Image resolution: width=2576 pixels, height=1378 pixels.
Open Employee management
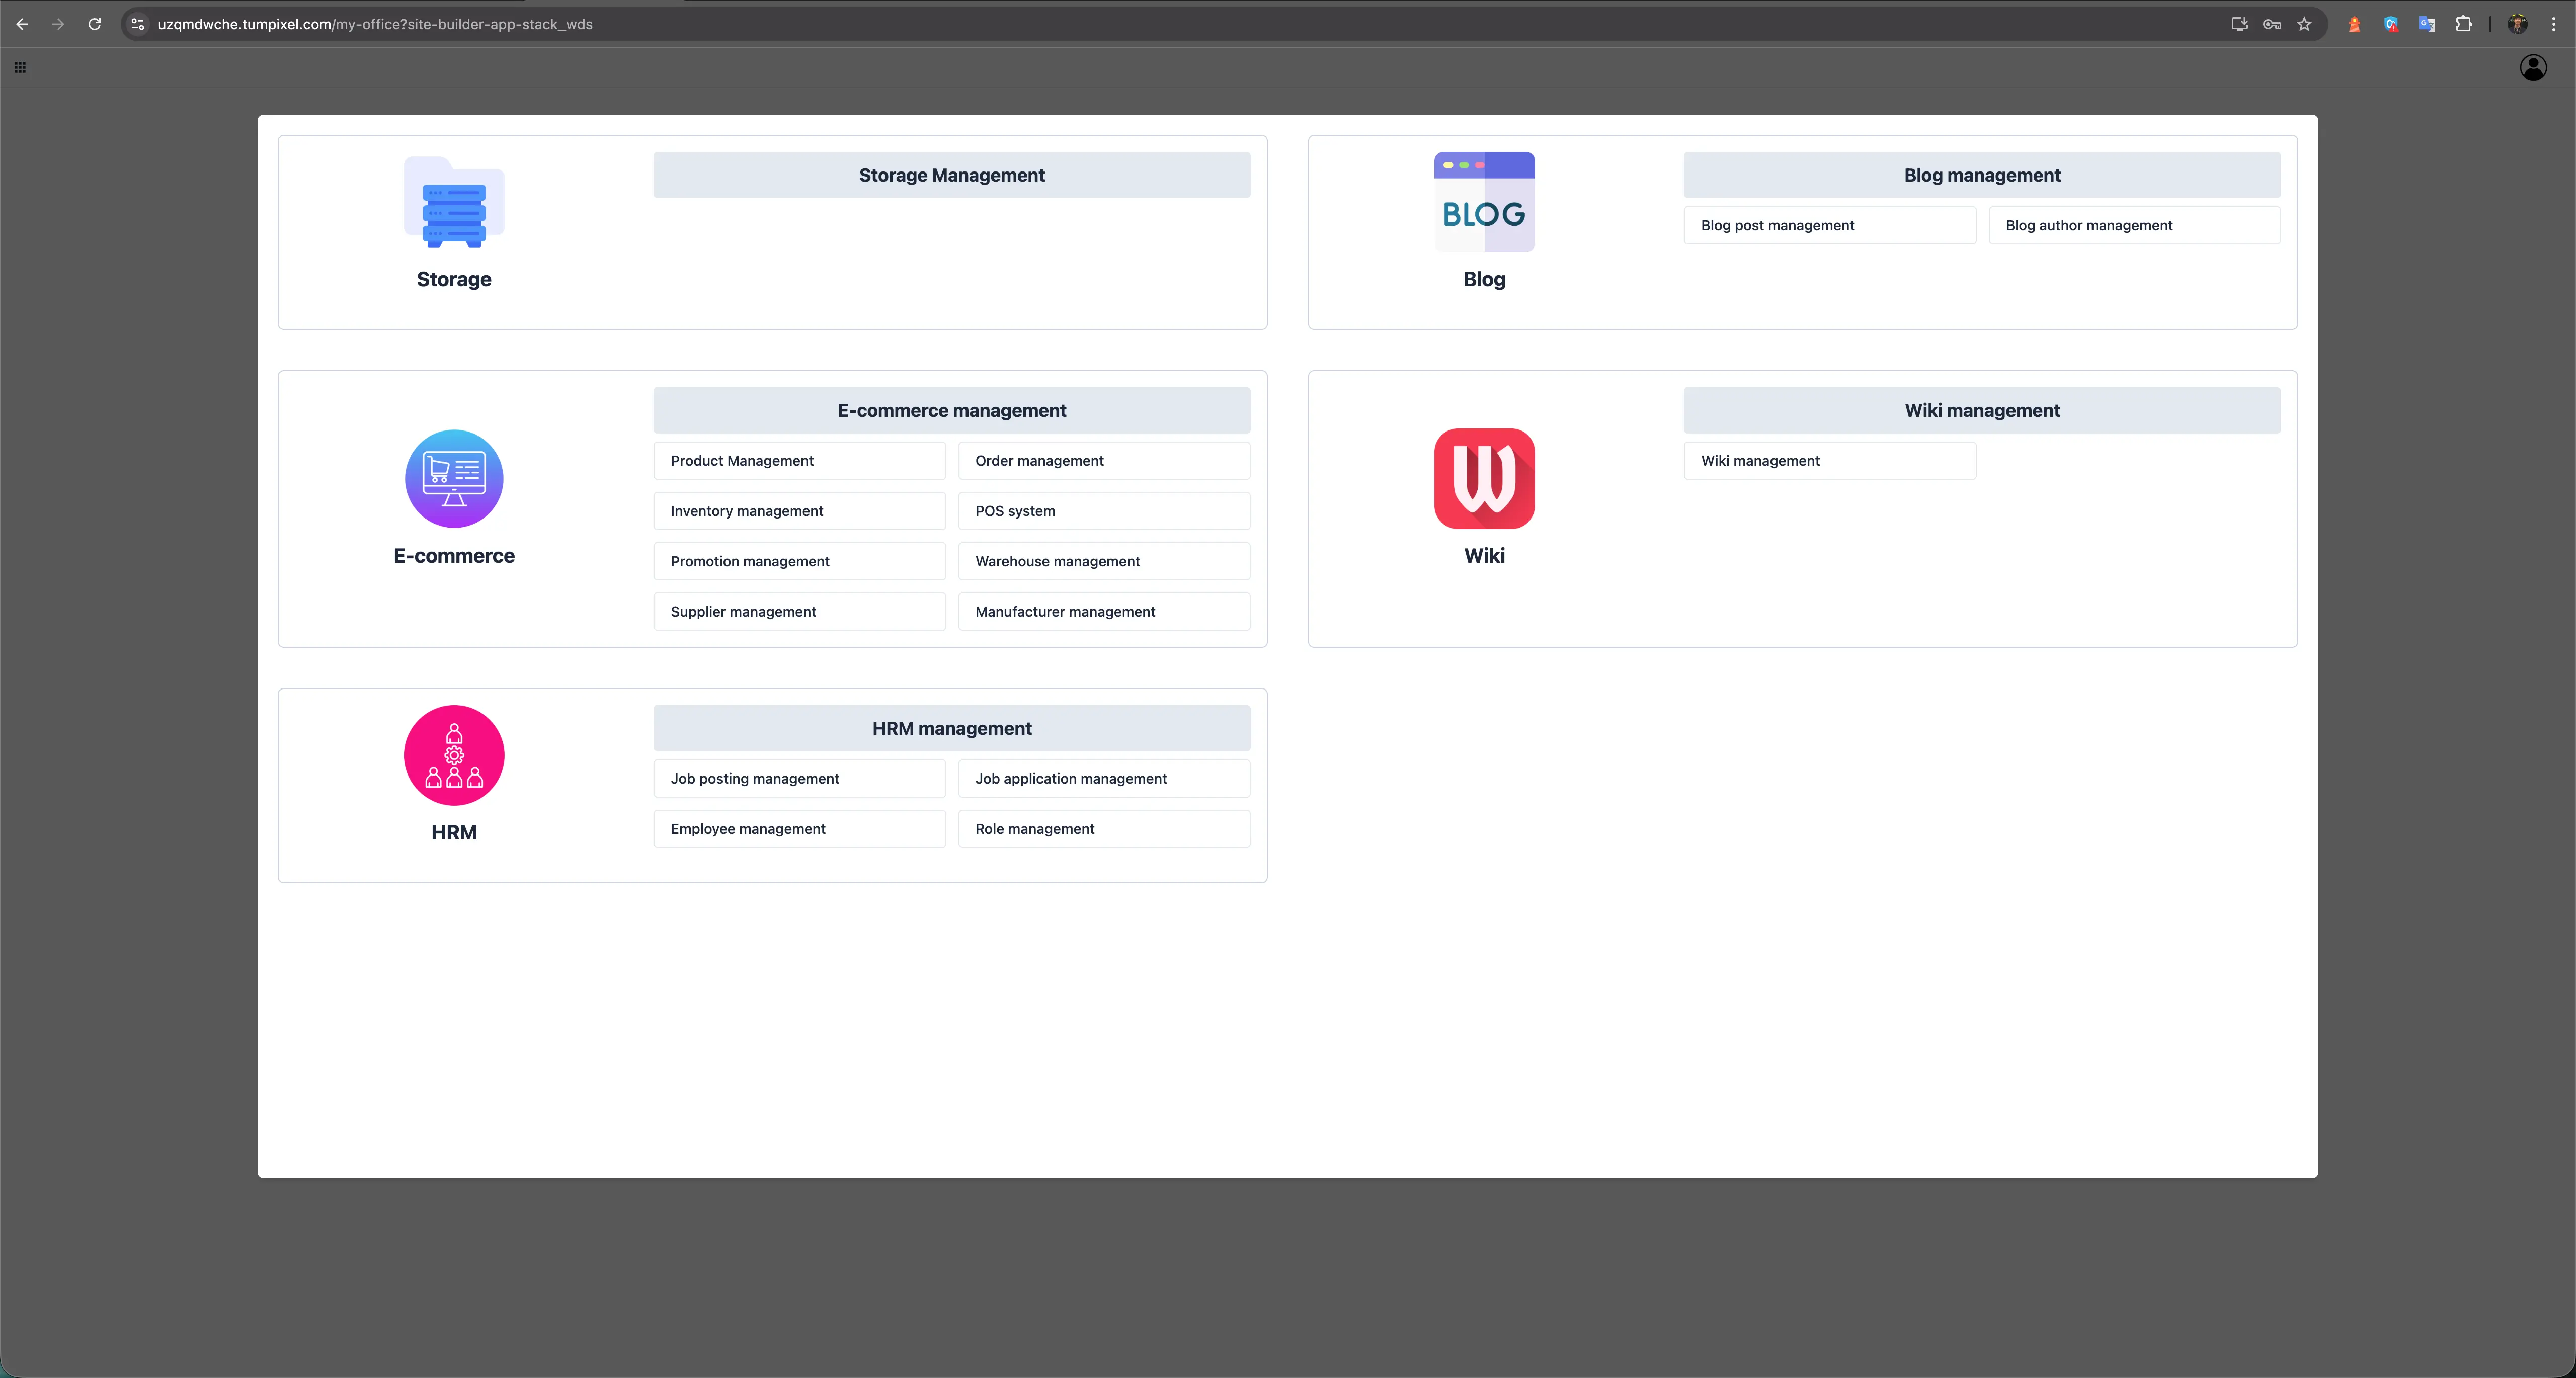click(x=798, y=828)
